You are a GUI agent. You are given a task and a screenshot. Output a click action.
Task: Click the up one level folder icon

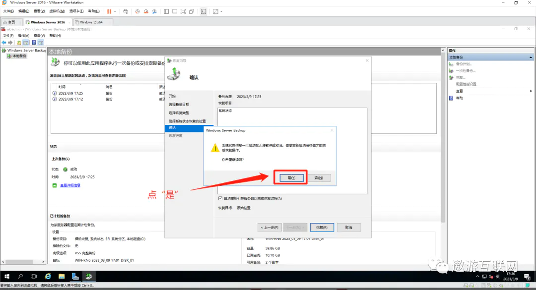pyautogui.click(x=19, y=42)
